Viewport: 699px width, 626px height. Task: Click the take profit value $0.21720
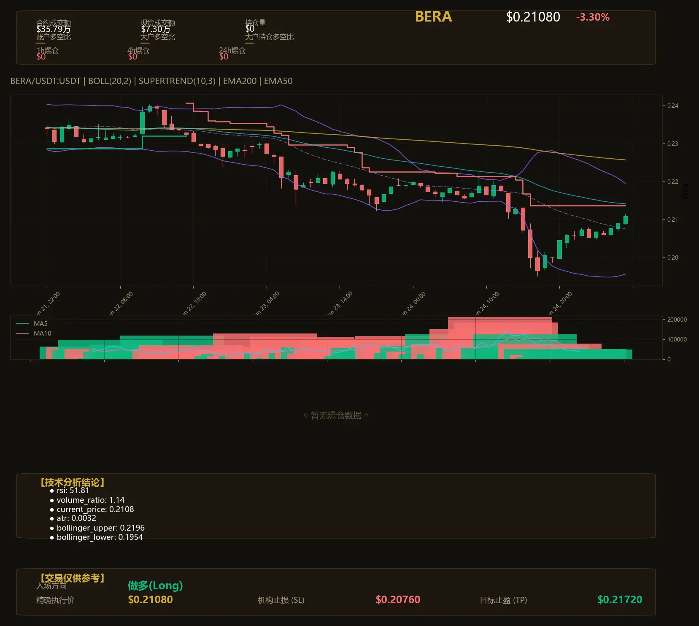click(x=620, y=599)
